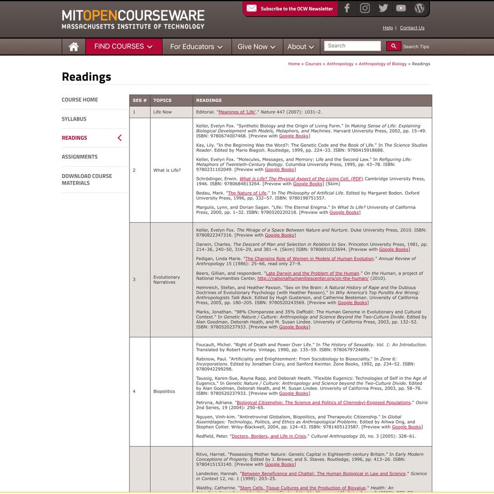494x494 pixels.
Task: Click the "SES #" column header
Action: coord(140,100)
